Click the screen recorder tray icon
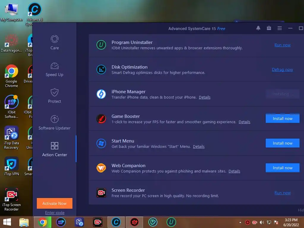The height and width of the screenshot is (228, 304). pyautogui.click(x=254, y=222)
